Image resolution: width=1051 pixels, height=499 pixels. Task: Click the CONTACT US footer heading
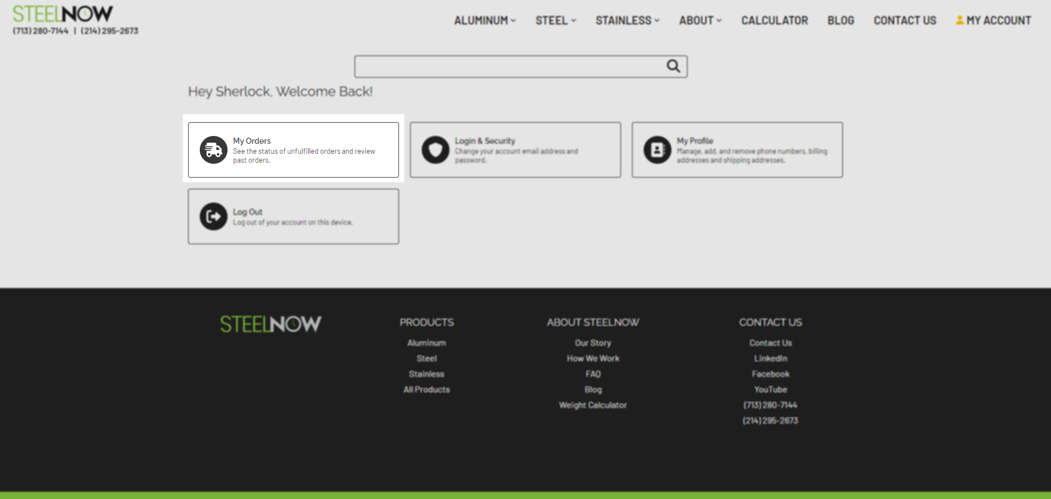(771, 322)
